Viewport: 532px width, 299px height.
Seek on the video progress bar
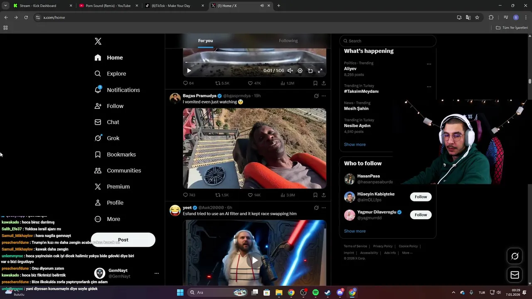[x=254, y=63]
